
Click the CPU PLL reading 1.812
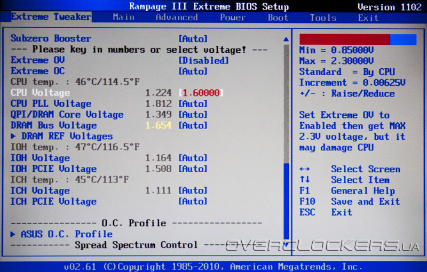pyautogui.click(x=158, y=103)
